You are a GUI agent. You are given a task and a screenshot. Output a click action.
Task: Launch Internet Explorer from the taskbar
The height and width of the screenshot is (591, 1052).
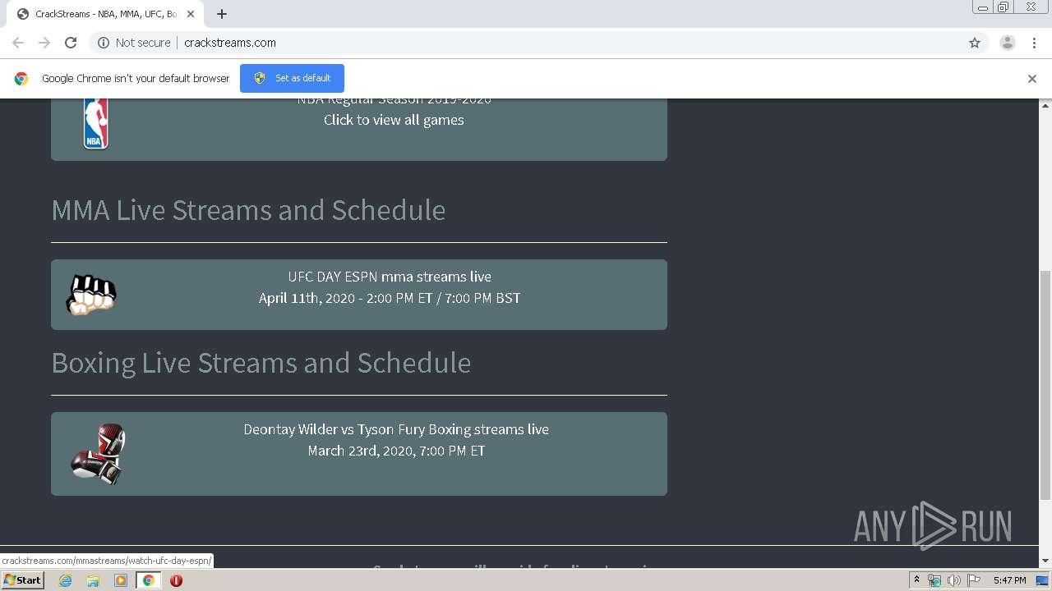[x=65, y=580]
